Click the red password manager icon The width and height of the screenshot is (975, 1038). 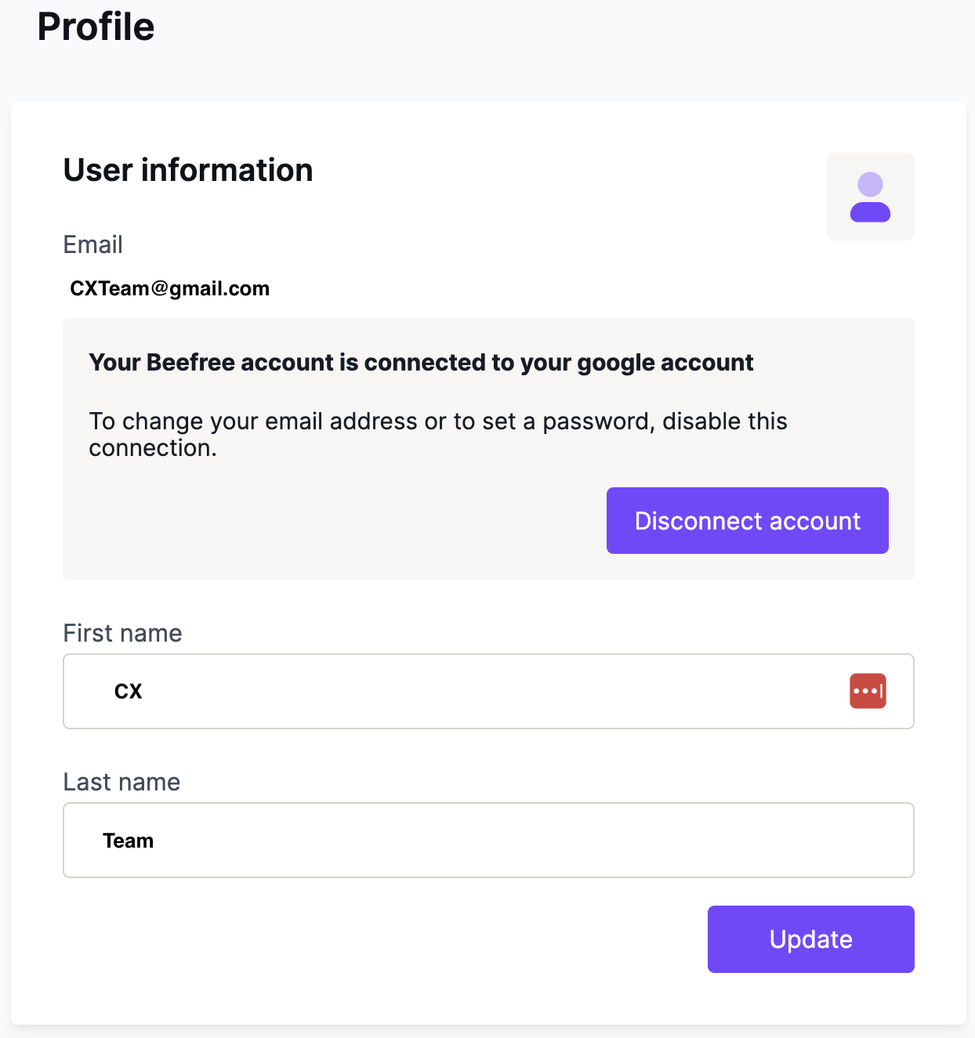pos(868,691)
